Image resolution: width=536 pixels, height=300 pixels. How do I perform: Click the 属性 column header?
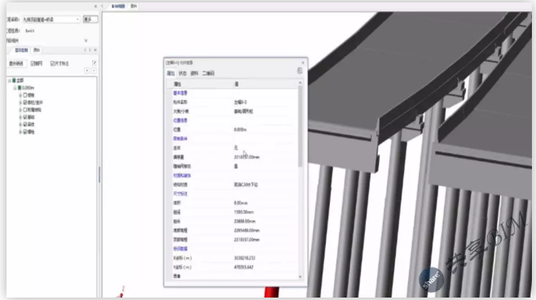pyautogui.click(x=178, y=84)
